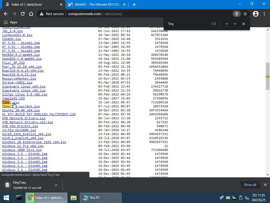Jump to previous find result
The height and width of the screenshot is (203, 270).
tap(227, 24)
